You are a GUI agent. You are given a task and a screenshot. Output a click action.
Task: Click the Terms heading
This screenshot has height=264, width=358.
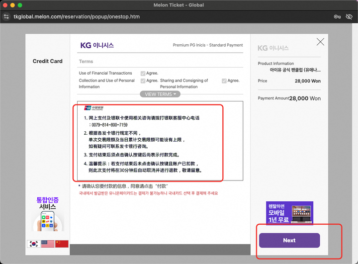coord(86,62)
